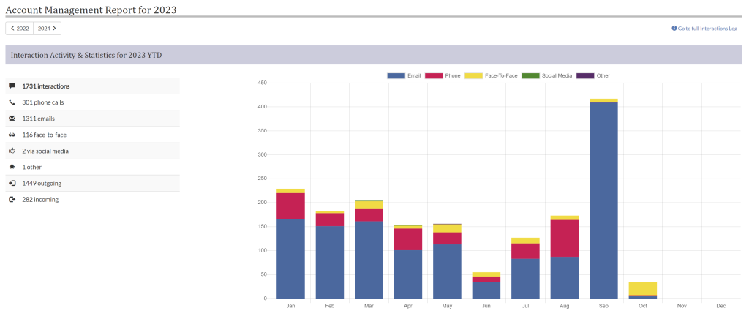Screen dimensions: 749x319
Task: Click the Other purple legend swatch
Action: pos(585,75)
